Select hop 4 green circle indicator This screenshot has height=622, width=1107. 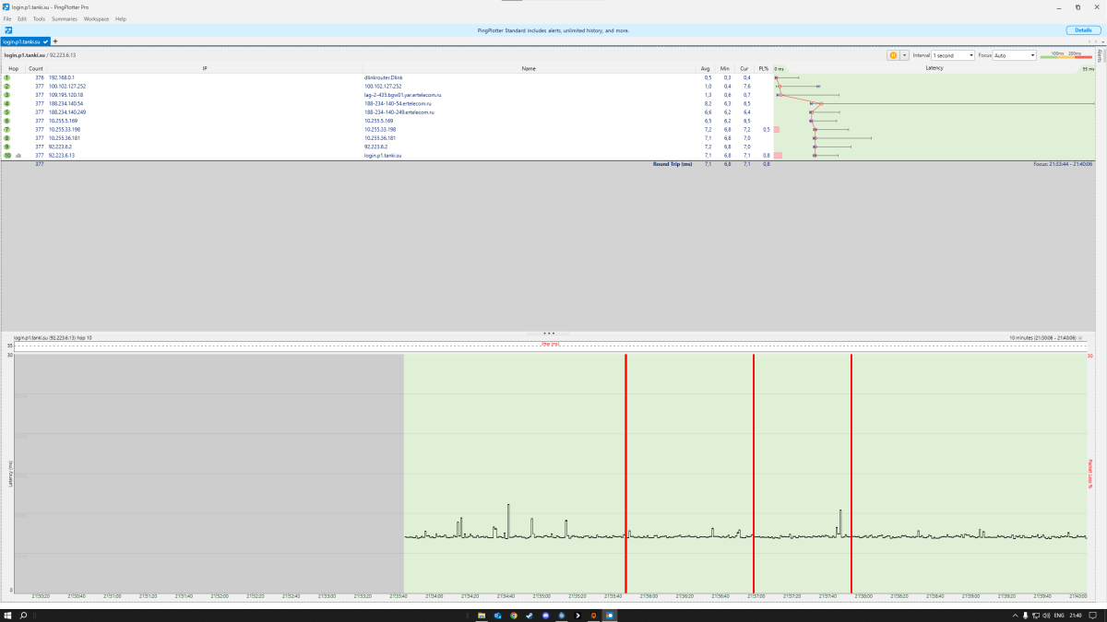[x=7, y=104]
